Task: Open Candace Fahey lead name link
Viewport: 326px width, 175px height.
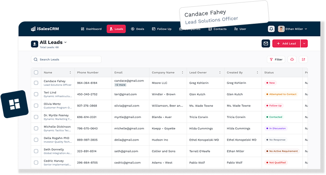Action: (x=55, y=81)
